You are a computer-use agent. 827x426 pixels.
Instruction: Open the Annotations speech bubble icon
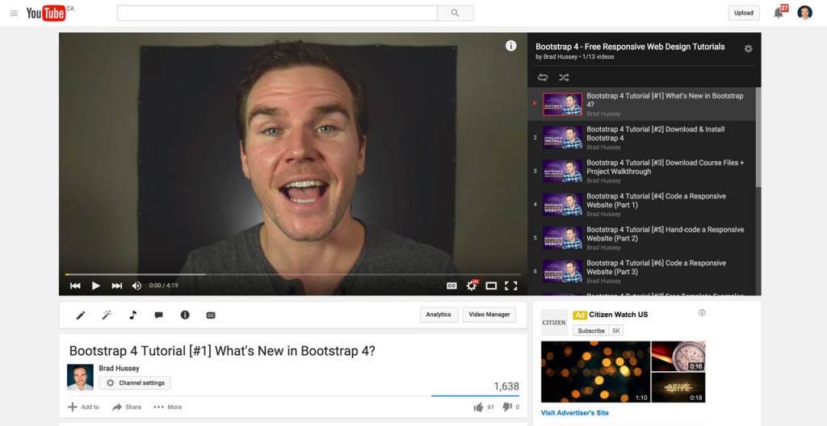(158, 315)
